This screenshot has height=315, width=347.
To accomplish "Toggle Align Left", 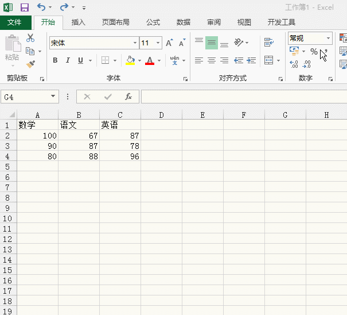I will click(199, 60).
